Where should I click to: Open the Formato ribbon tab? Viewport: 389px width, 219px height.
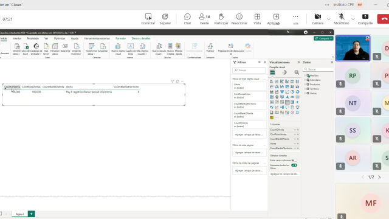click(x=120, y=38)
